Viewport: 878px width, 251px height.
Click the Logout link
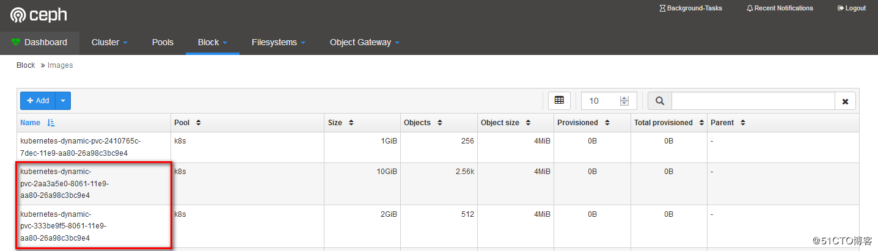click(x=851, y=9)
